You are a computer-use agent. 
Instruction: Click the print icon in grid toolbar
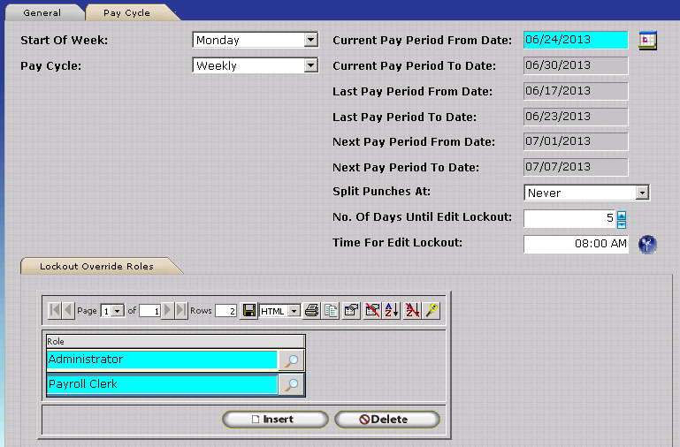[x=311, y=311]
